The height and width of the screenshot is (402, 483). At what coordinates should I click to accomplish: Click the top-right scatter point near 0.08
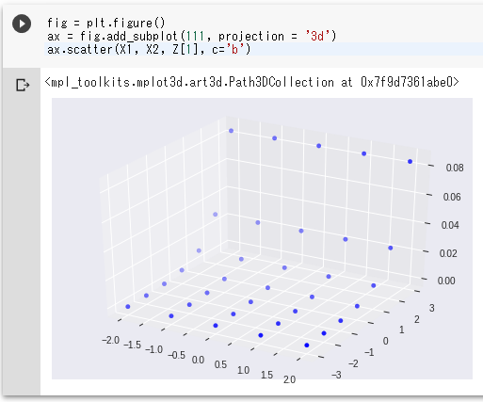pos(410,161)
